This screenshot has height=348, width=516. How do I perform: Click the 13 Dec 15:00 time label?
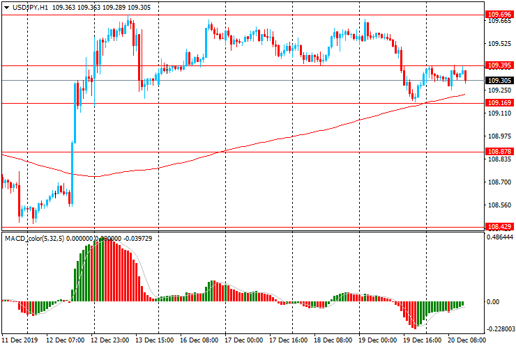(154, 340)
